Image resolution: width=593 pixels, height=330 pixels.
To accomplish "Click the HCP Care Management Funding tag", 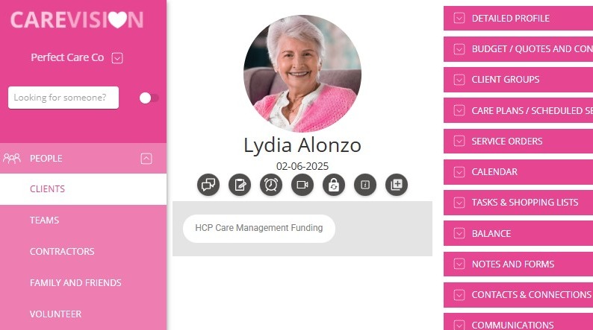I will coord(259,228).
